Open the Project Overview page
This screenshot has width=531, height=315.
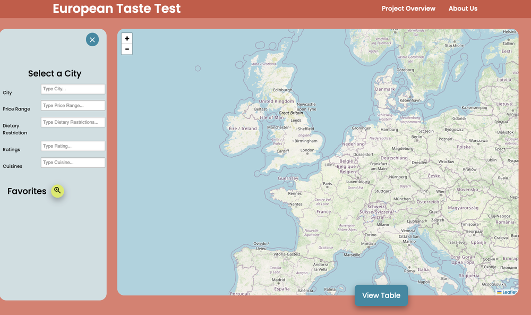pos(408,8)
